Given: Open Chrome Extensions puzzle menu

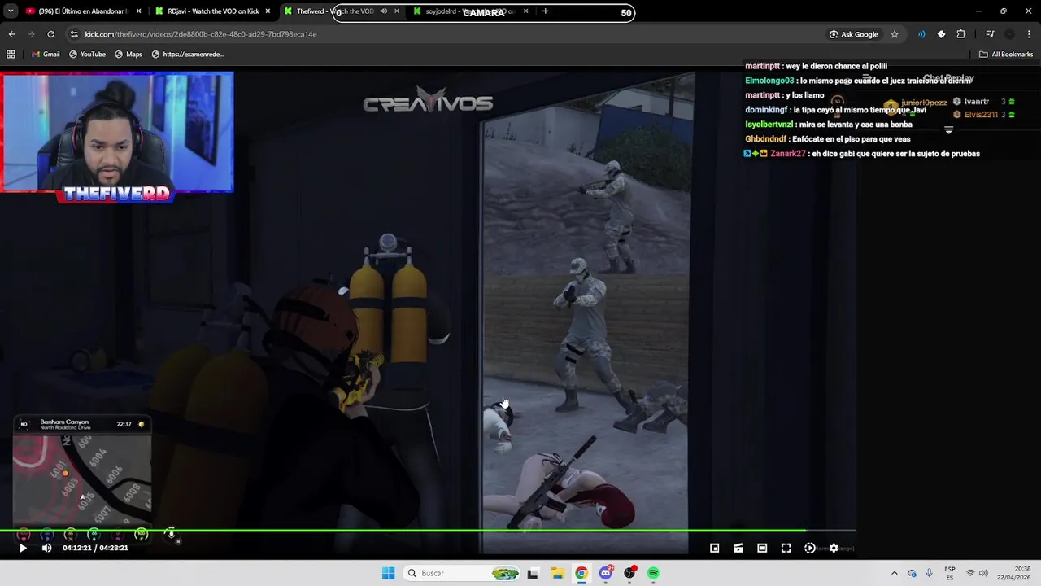Looking at the screenshot, I should point(961,34).
